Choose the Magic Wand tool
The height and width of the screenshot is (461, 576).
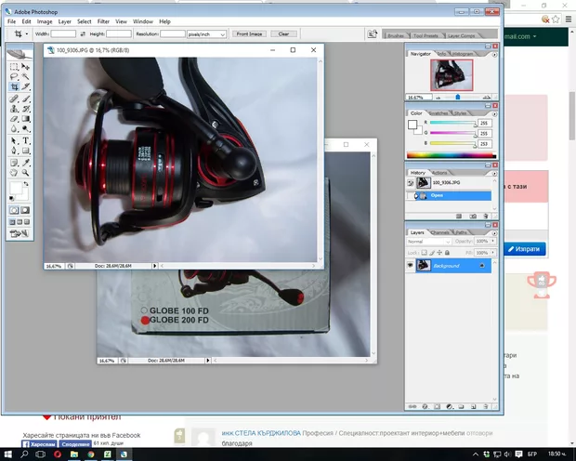26,77
